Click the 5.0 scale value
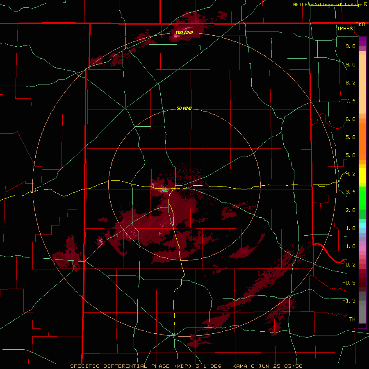This screenshot has width=369, height=369. point(351,155)
